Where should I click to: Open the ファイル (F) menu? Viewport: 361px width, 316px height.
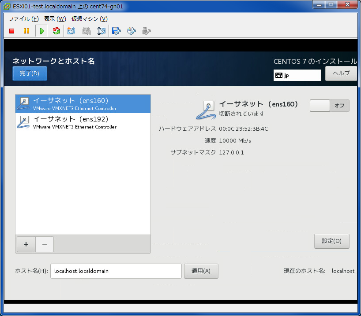23,19
